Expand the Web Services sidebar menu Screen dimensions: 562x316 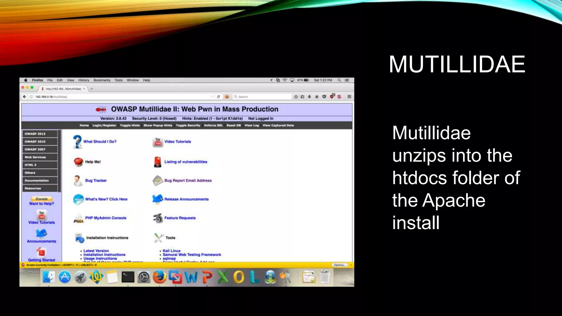pyautogui.click(x=40, y=157)
